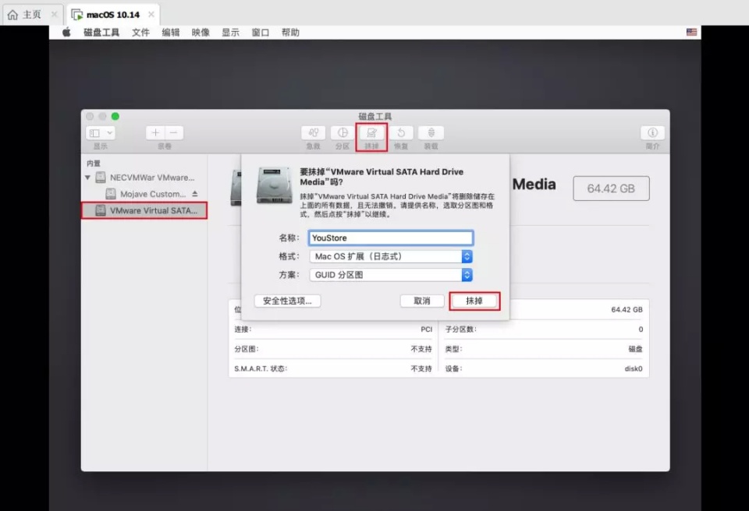Click the Restore (恢复) toolbar icon
This screenshot has width=749, height=511.
(x=401, y=132)
